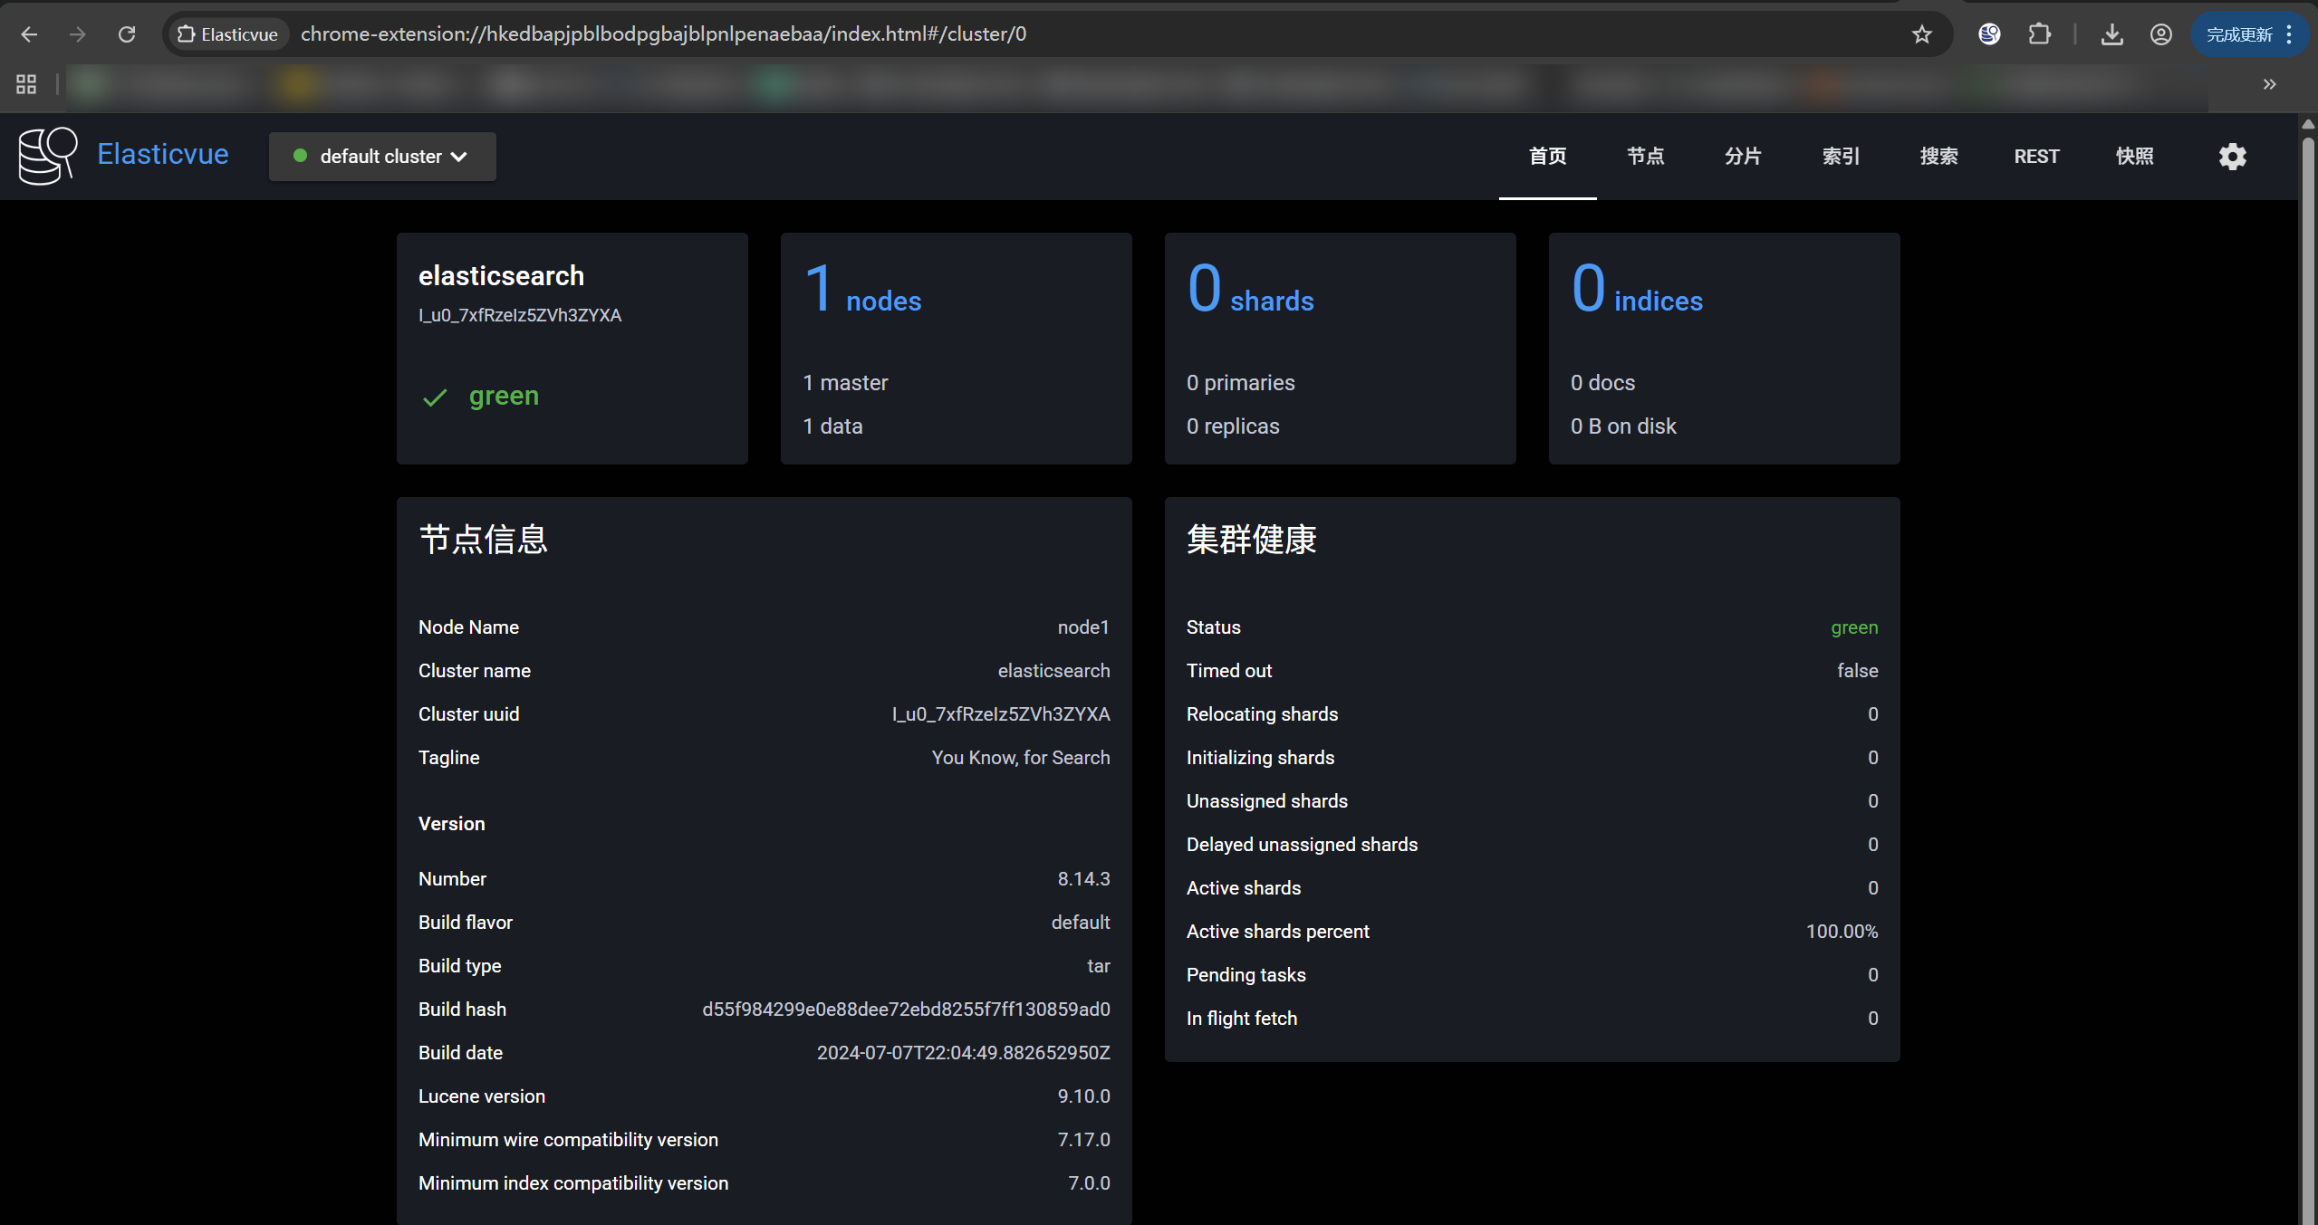Click the browser reload icon
Viewport: 2318px width, 1225px height.
click(127, 34)
